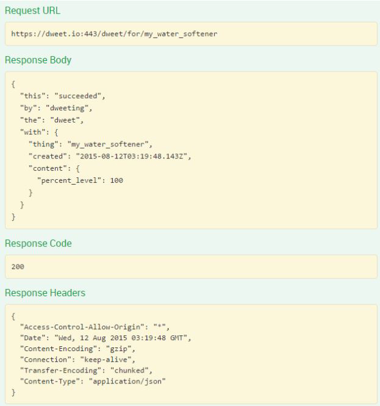
Task: Select the Connection keep-alive header line
Action: point(77,360)
